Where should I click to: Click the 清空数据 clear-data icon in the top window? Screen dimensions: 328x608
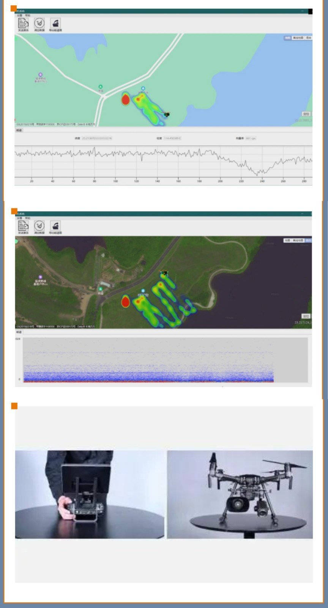tap(39, 23)
